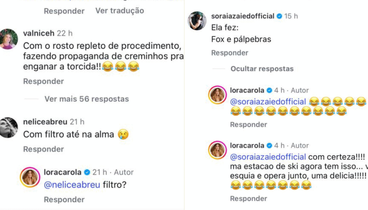Click the @soraiazaiedofficial mention in the emoji-only reply
This screenshot has height=210, width=368.
point(268,102)
